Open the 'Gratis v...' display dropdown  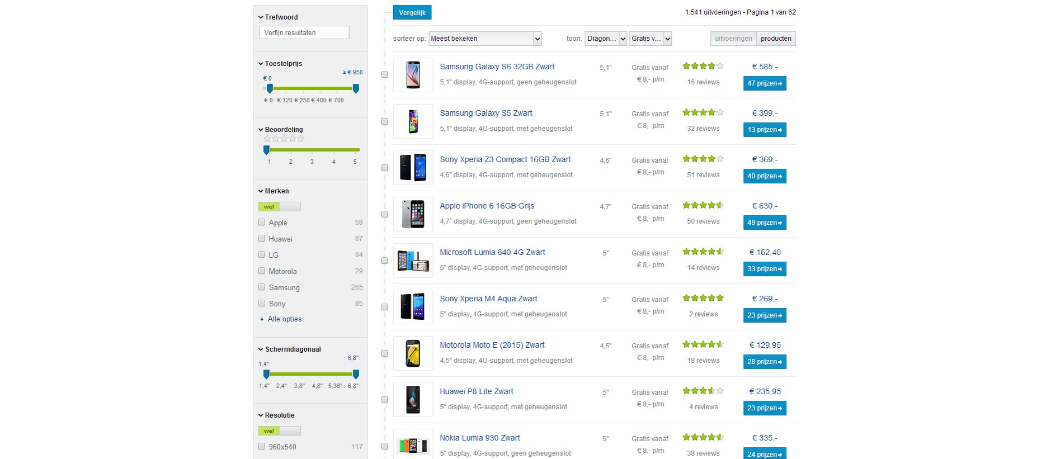click(x=650, y=39)
